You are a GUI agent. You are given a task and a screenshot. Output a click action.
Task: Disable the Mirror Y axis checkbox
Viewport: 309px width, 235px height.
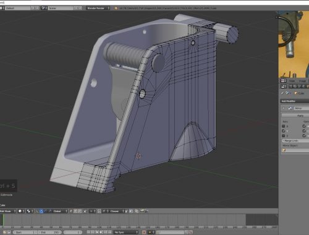(284, 131)
